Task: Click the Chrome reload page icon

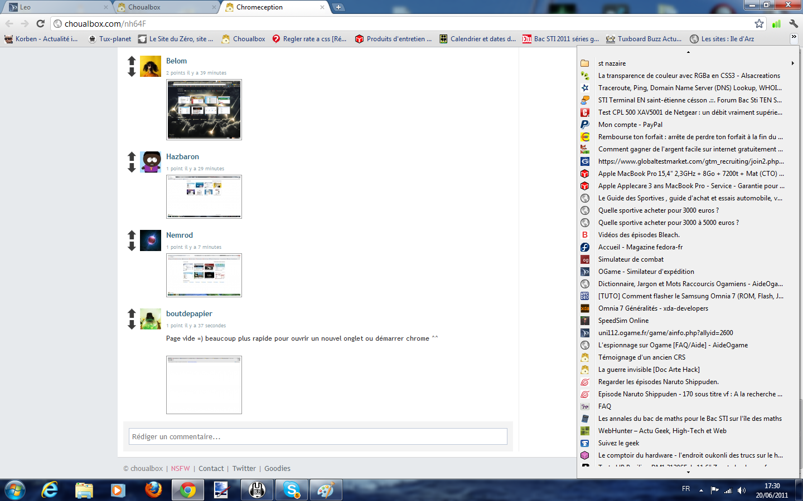Action: (40, 23)
